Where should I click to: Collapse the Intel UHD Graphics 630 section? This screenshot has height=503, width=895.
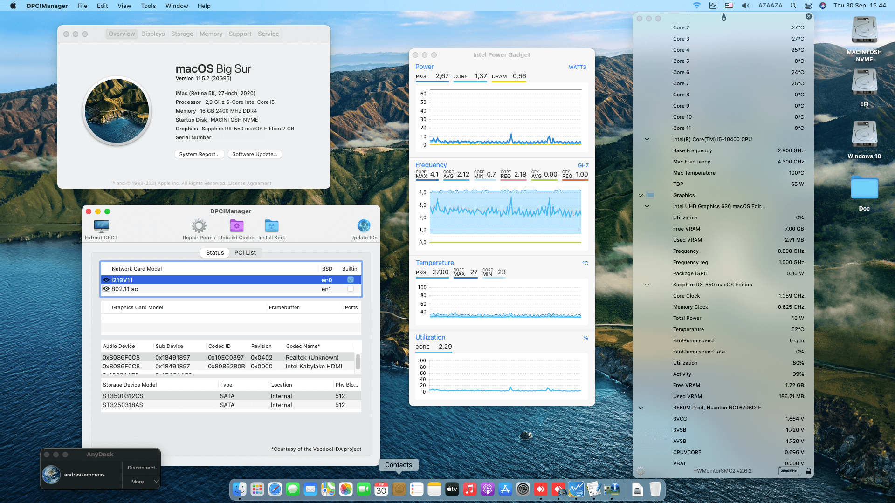coord(647,206)
